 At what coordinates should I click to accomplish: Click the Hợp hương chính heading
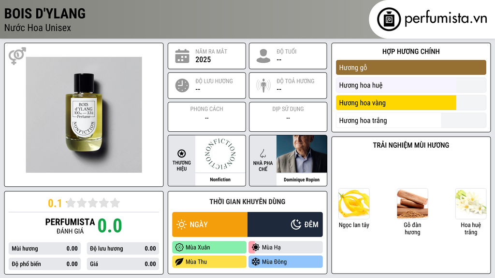[411, 51]
